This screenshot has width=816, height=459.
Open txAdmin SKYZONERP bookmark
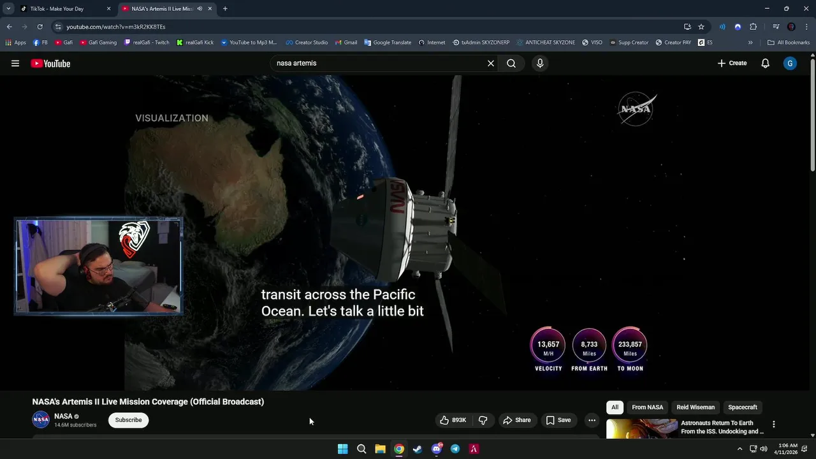pyautogui.click(x=481, y=43)
